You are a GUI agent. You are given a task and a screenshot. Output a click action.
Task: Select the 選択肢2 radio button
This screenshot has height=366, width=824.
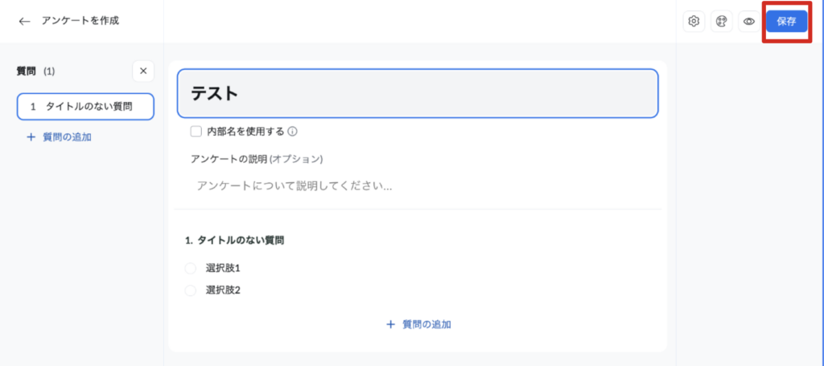coord(191,291)
